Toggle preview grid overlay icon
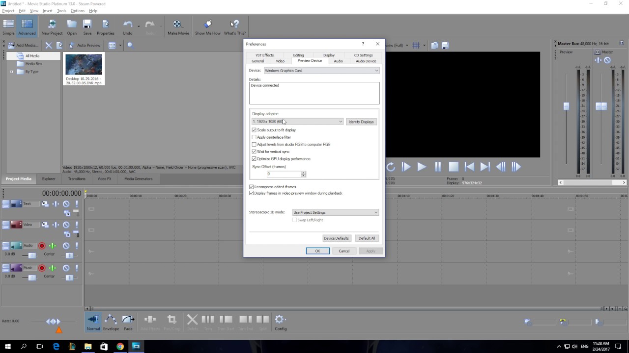The height and width of the screenshot is (353, 629). coord(416,46)
